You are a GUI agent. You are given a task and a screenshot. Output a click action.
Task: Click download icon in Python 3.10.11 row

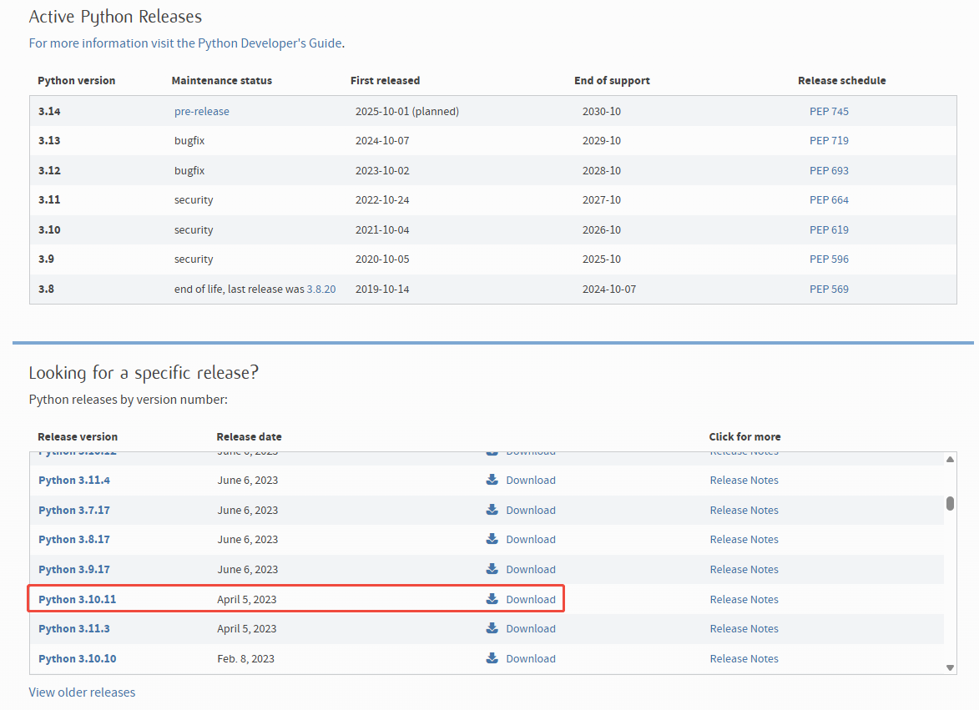(x=492, y=599)
